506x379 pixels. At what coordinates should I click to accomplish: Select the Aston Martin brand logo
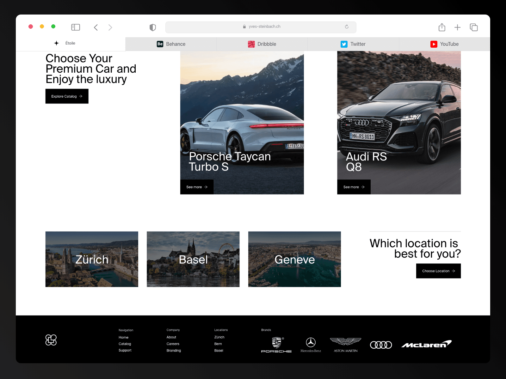(x=346, y=345)
